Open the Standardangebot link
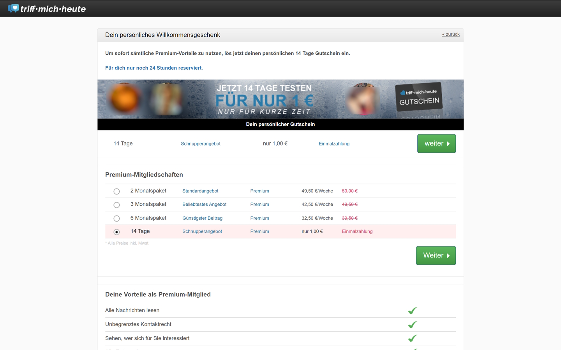This screenshot has width=561, height=350. [x=200, y=191]
